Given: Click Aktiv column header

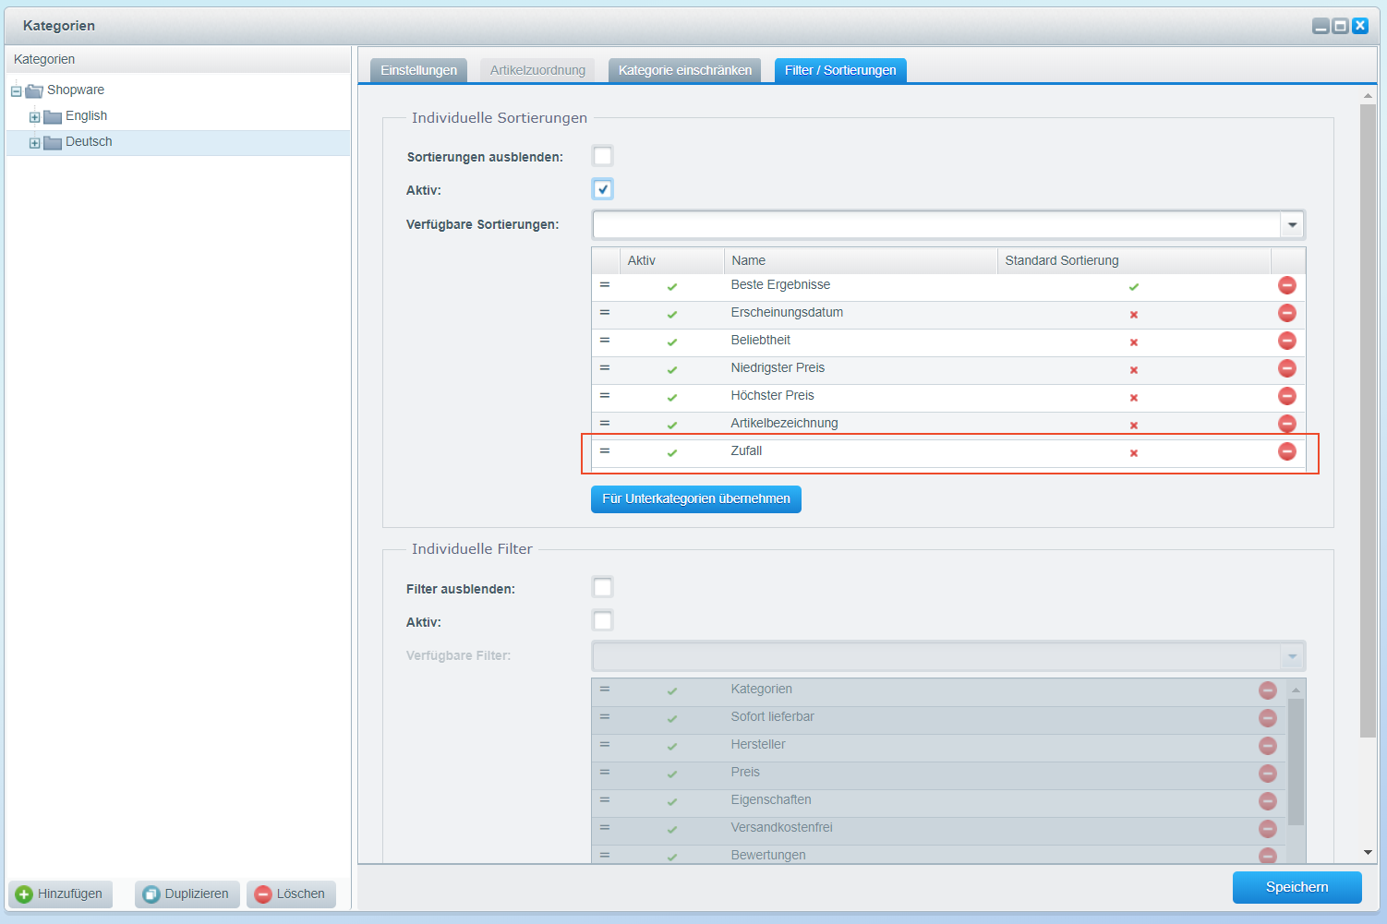Looking at the screenshot, I should point(671,260).
